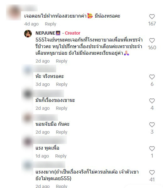The height and width of the screenshot is (188, 163).
Task: Reply to the 'มันก็เรื่องของเขานะ' comment
Action: pos(62,108)
